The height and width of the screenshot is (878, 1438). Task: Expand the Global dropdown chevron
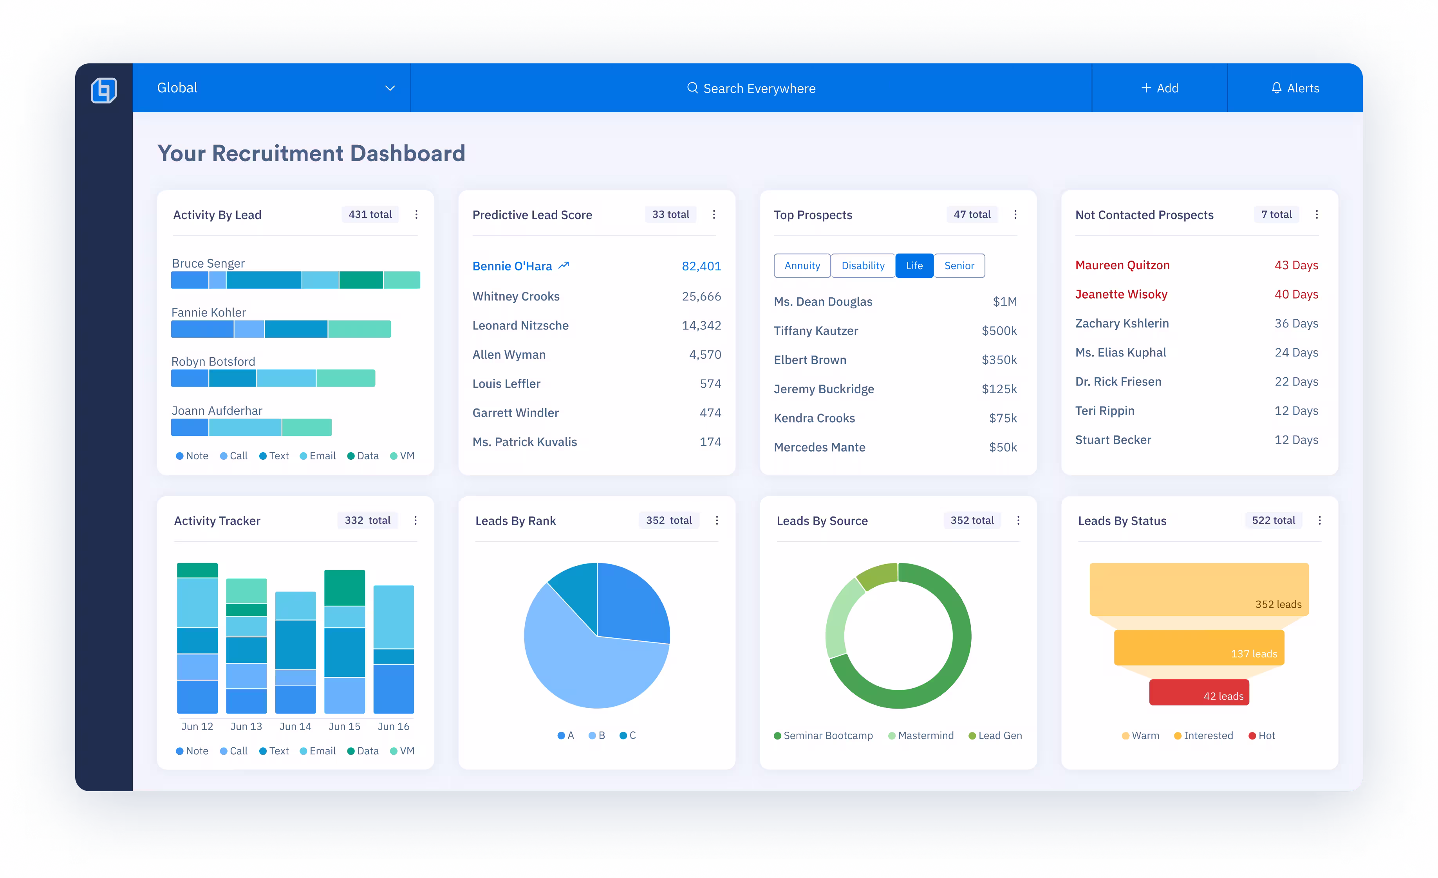click(390, 88)
